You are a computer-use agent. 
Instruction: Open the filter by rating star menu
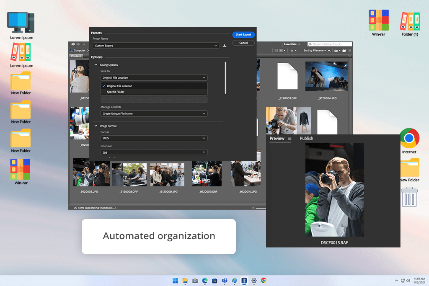coord(293,51)
